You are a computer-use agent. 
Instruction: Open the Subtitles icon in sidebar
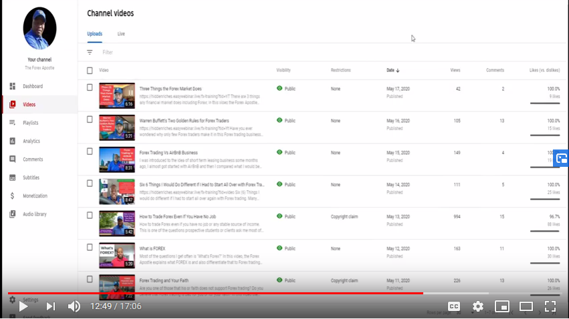(x=12, y=178)
